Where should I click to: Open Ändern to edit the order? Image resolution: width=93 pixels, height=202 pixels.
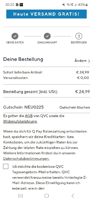point(82,61)
